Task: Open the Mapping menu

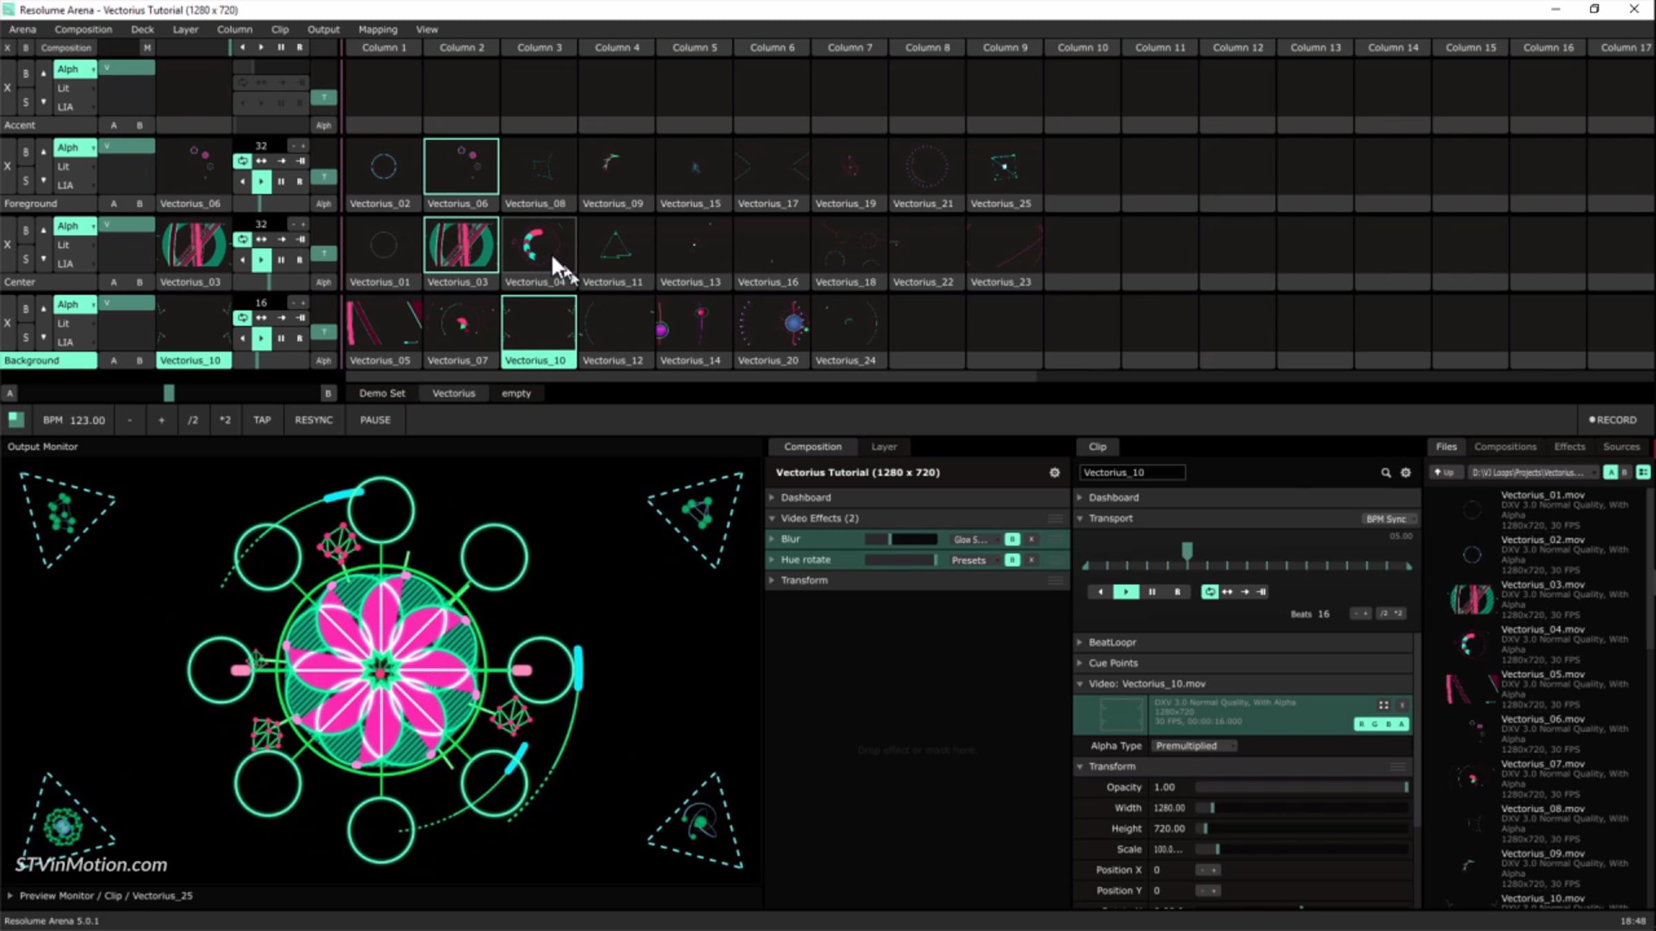Action: point(377,30)
